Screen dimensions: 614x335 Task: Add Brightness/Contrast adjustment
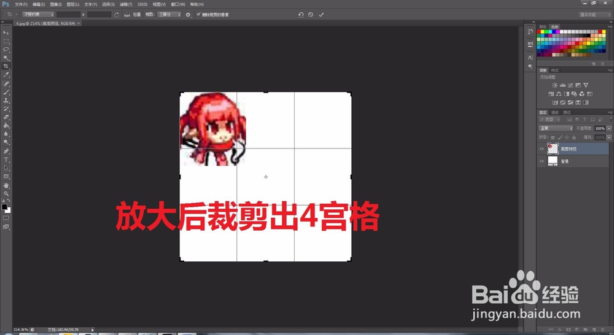554,85
